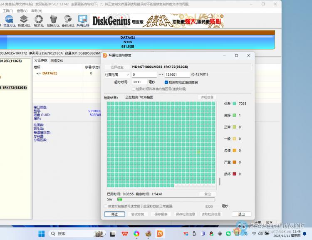The image size is (312, 240).
Task: Open the 备份分区 backup partition tool
Action: pyautogui.click(x=68, y=21)
